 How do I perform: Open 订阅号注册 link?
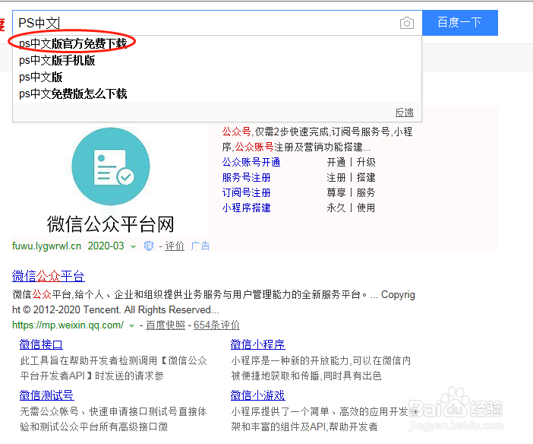click(x=247, y=192)
